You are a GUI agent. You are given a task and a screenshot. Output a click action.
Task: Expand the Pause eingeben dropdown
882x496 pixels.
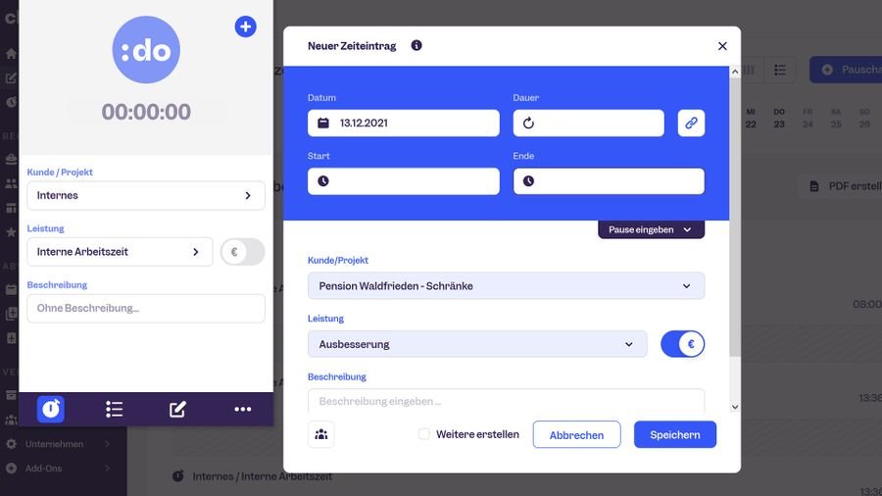tap(651, 229)
